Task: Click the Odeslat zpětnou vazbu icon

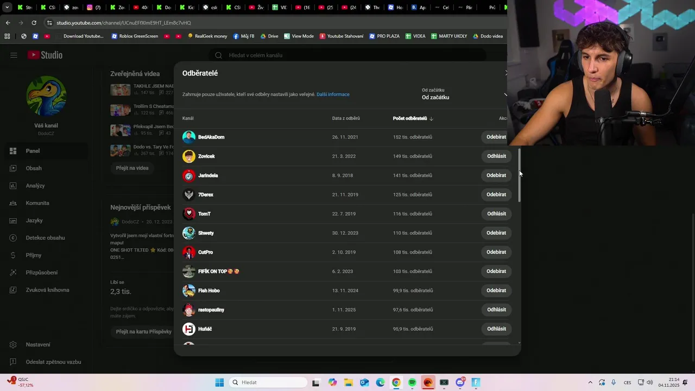Action: pos(14,362)
